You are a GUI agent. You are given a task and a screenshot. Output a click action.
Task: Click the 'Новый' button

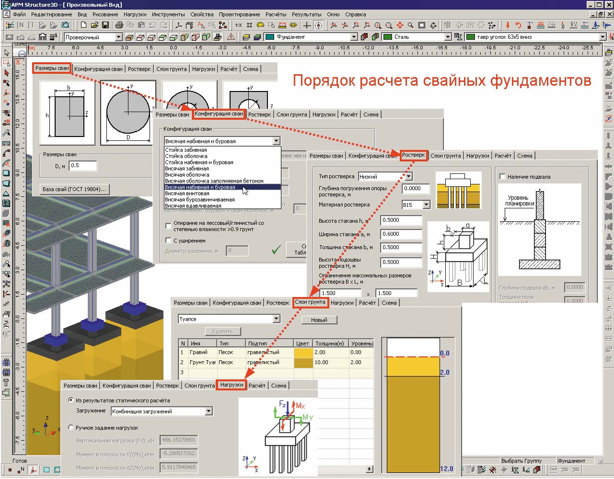point(319,320)
